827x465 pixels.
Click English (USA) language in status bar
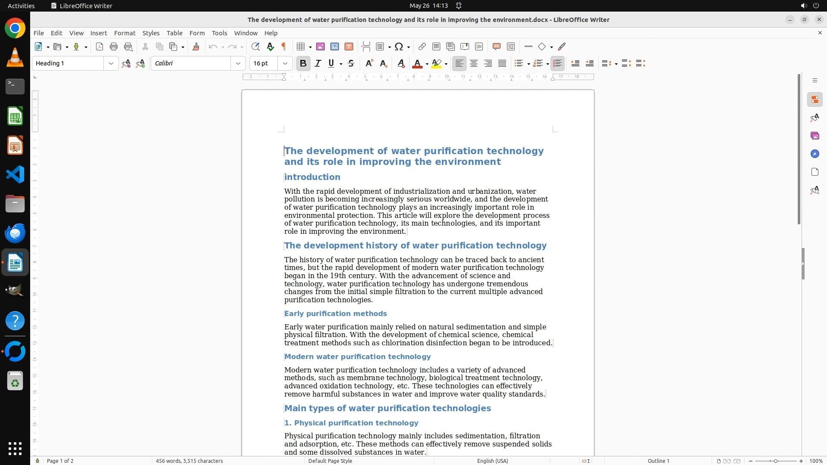492,461
